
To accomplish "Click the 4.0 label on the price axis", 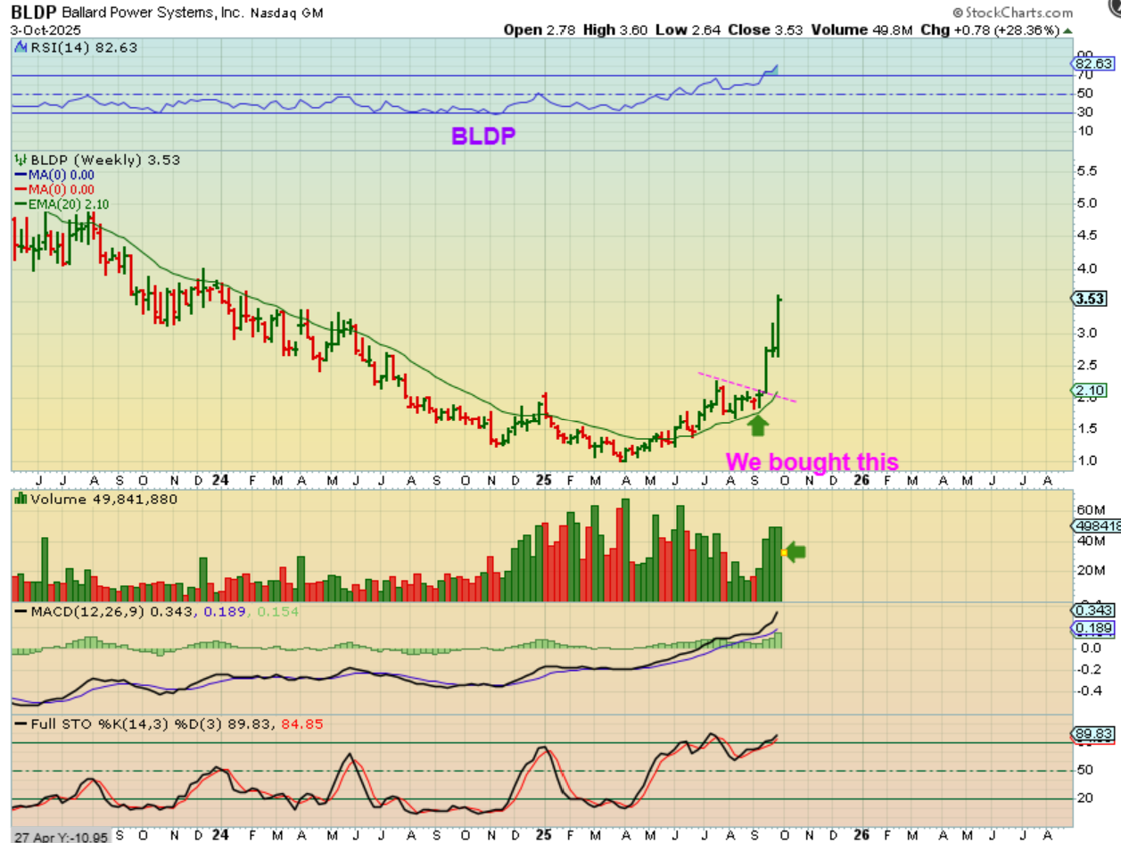I will (1087, 268).
